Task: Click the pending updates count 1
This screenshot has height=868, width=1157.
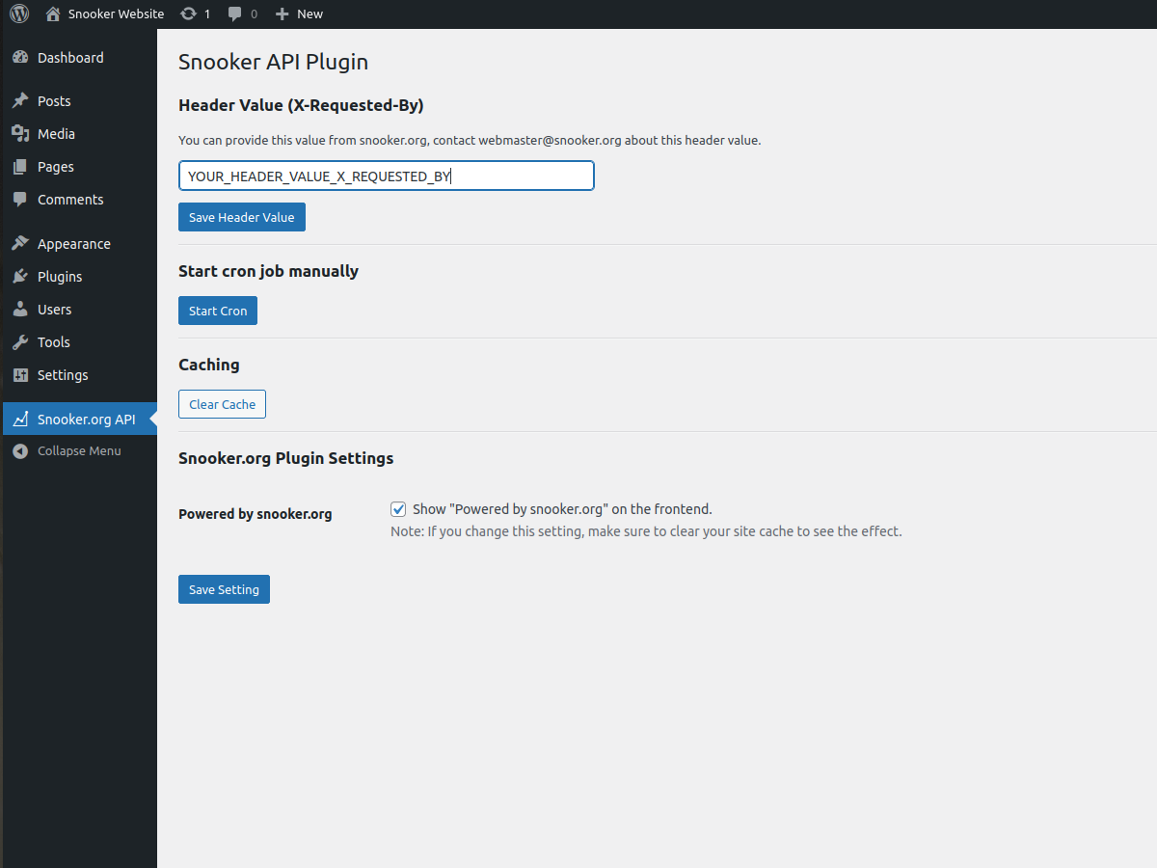Action: coord(207,14)
